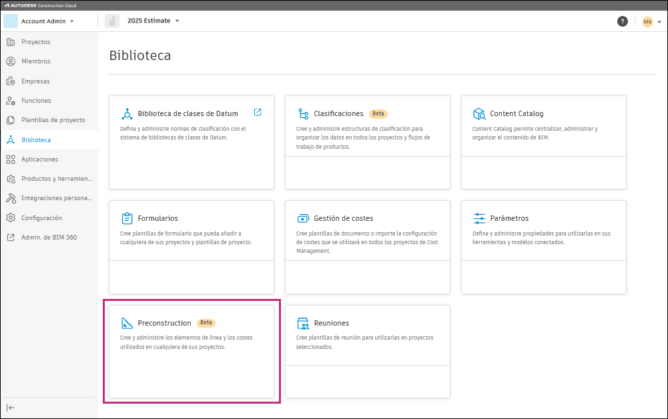Select Plantillas de proyecto menu item
The height and width of the screenshot is (419, 668).
53,120
